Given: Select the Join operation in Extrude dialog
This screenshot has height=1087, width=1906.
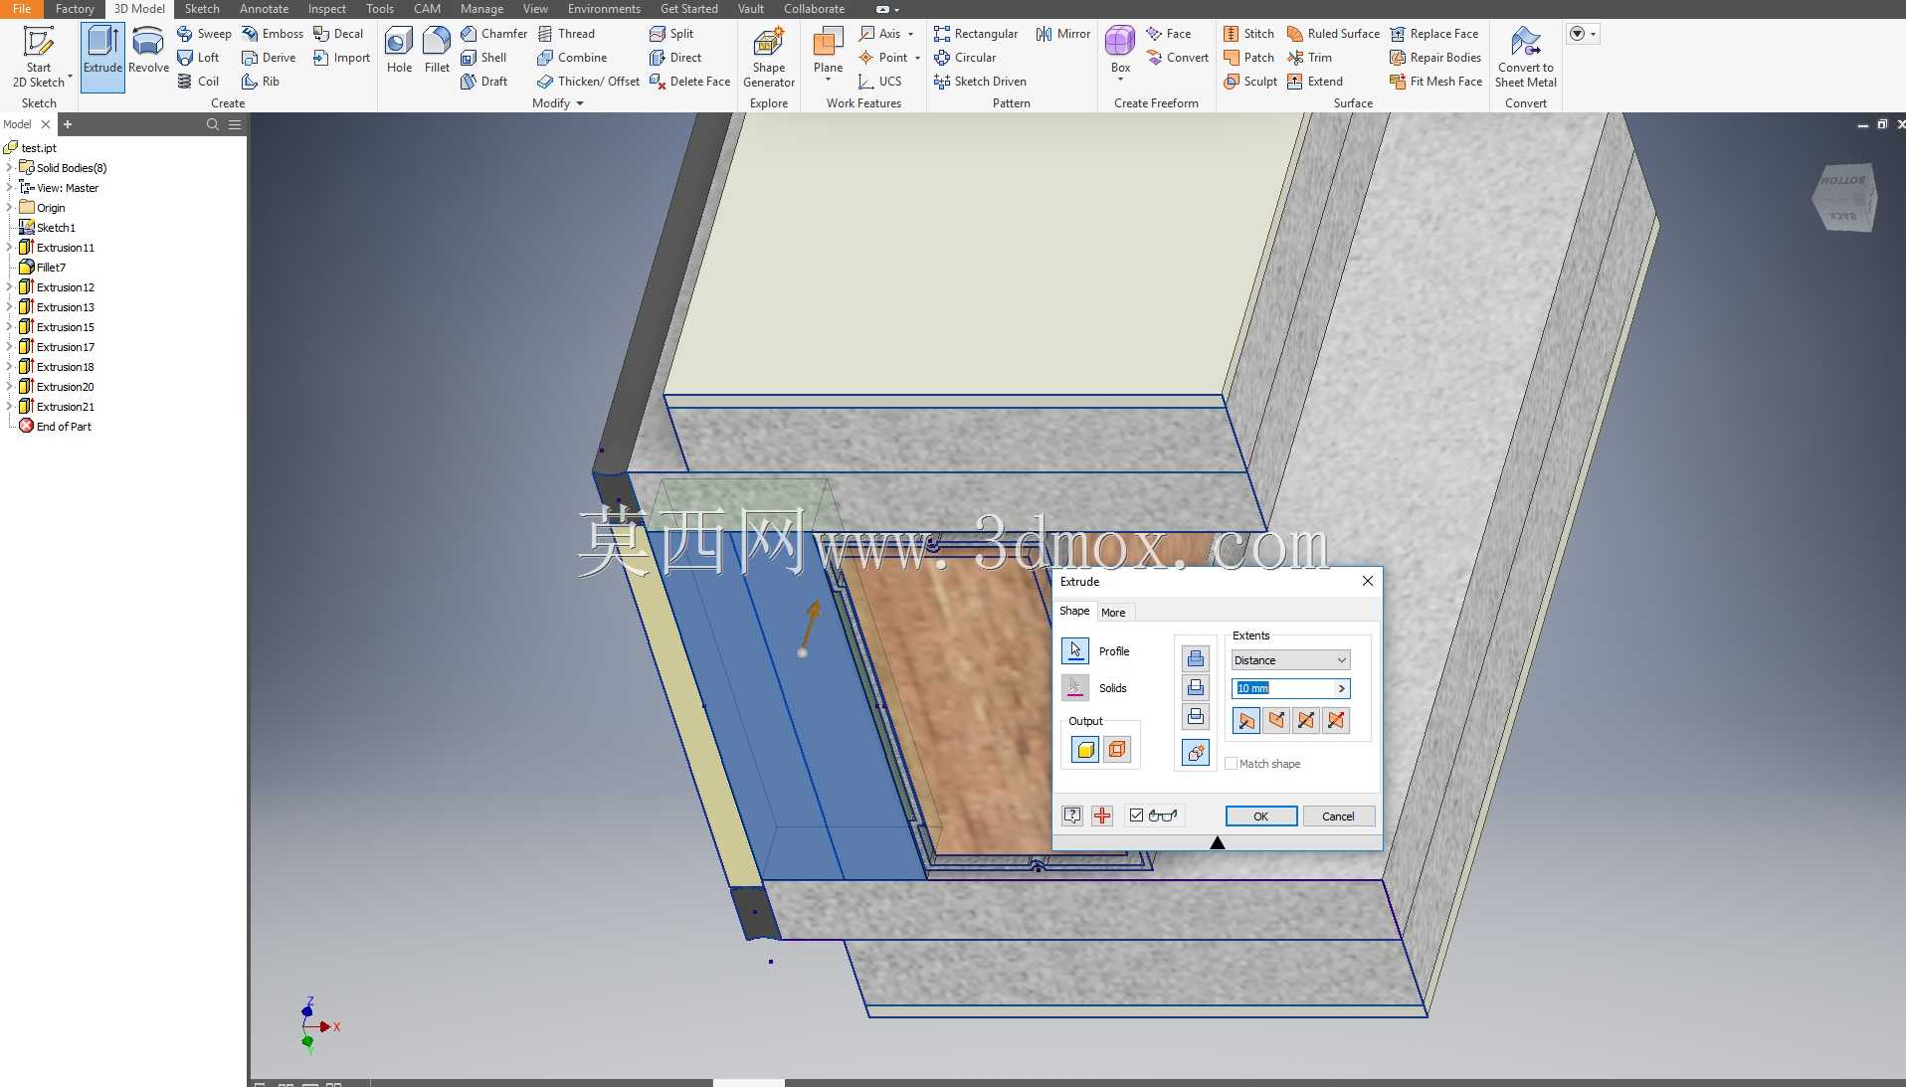Looking at the screenshot, I should [x=1196, y=658].
